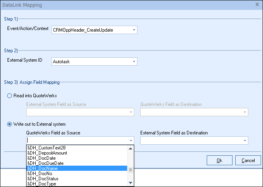Expand the External System ID dropdown
This screenshot has width=263, height=187.
(x=134, y=61)
